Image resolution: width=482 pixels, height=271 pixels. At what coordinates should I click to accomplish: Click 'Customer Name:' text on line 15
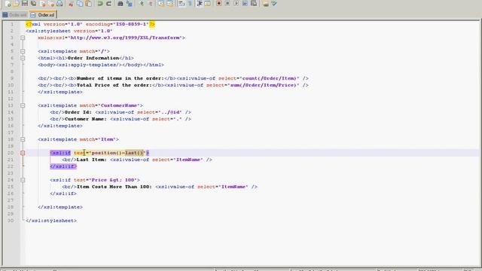[86, 119]
